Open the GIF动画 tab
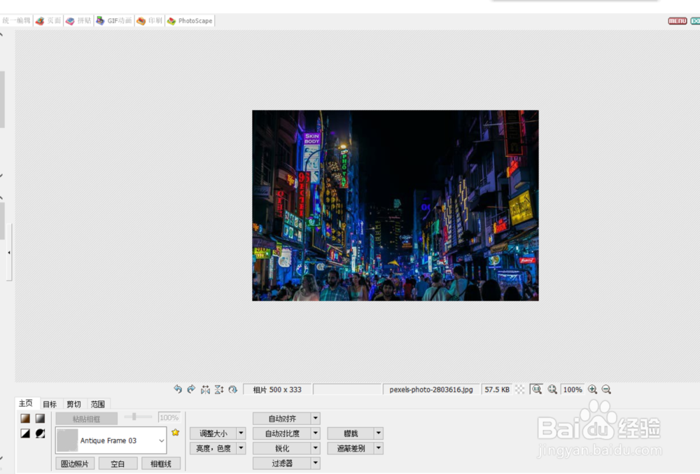700x474 pixels. pyautogui.click(x=114, y=20)
